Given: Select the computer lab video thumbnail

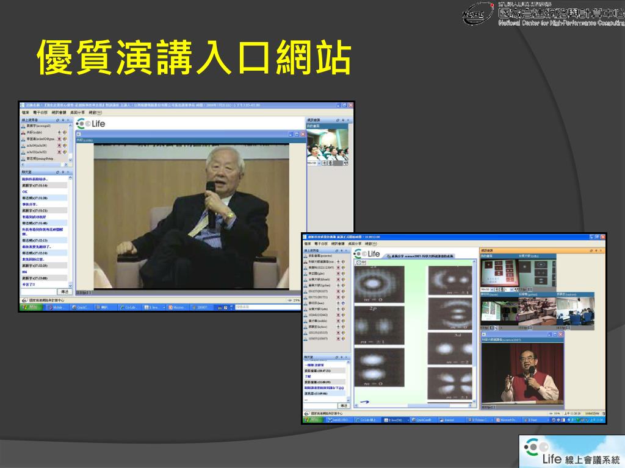Looking at the screenshot, I should [x=575, y=311].
